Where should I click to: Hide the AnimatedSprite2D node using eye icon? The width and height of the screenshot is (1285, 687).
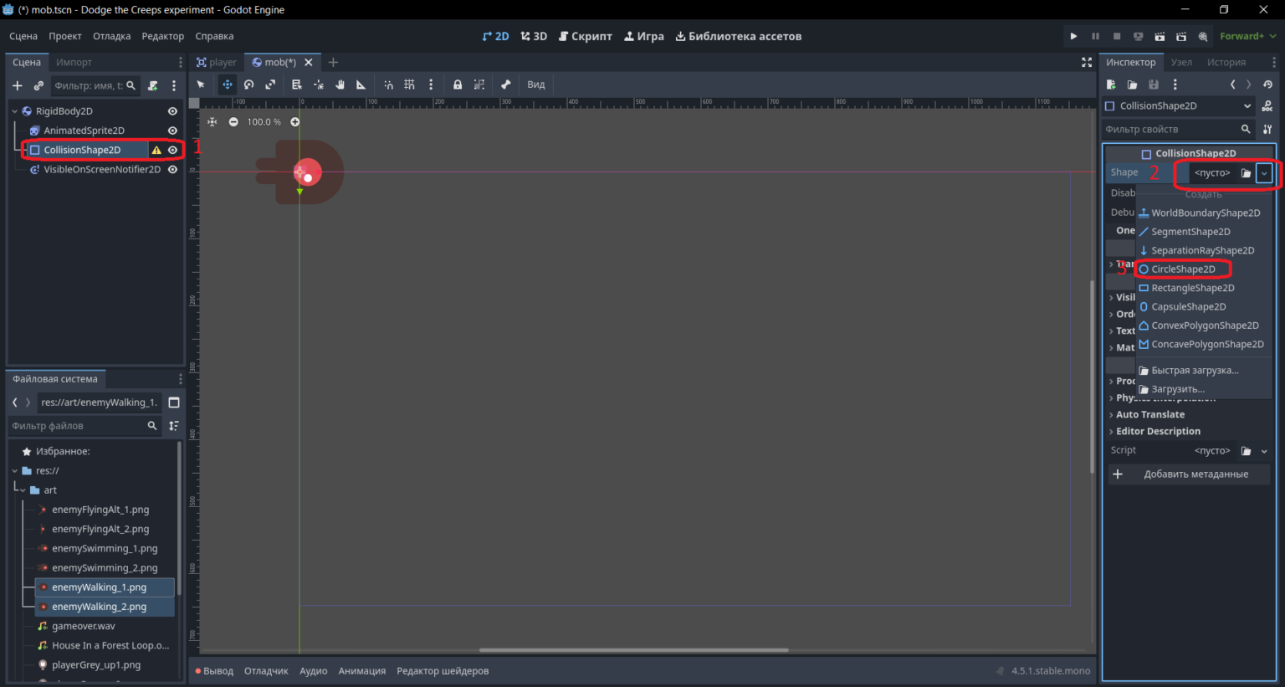(172, 131)
